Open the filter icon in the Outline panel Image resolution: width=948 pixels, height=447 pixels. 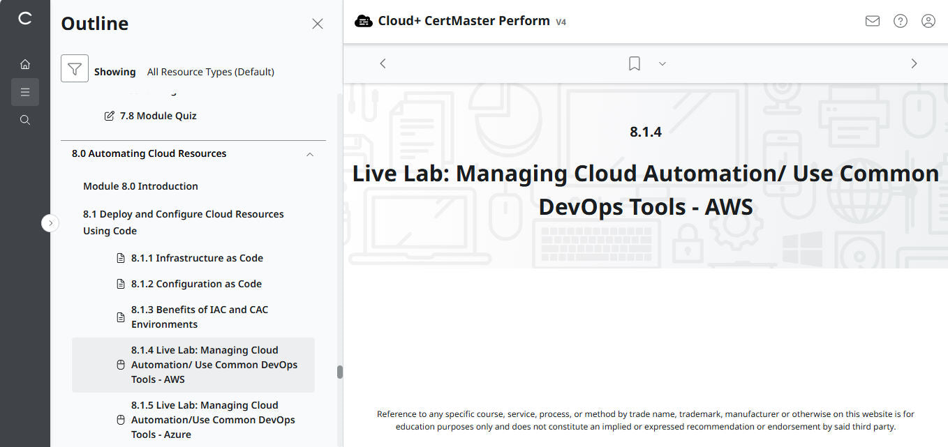point(75,68)
